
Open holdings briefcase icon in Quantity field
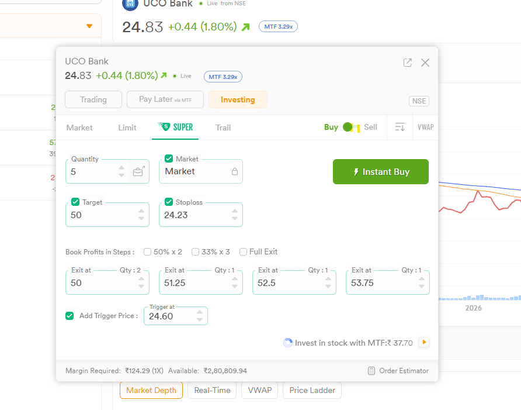138,171
